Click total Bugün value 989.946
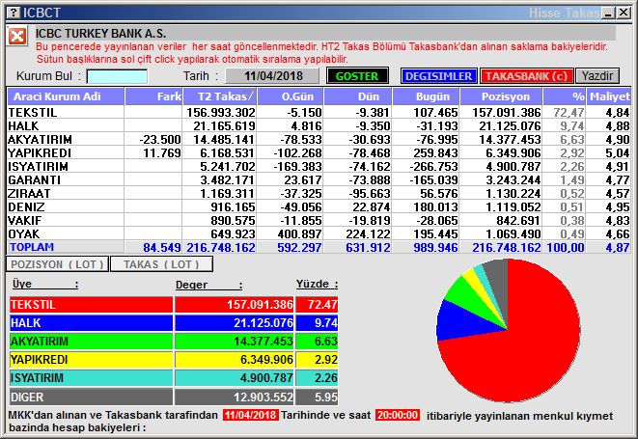The height and width of the screenshot is (439, 638). pos(435,247)
